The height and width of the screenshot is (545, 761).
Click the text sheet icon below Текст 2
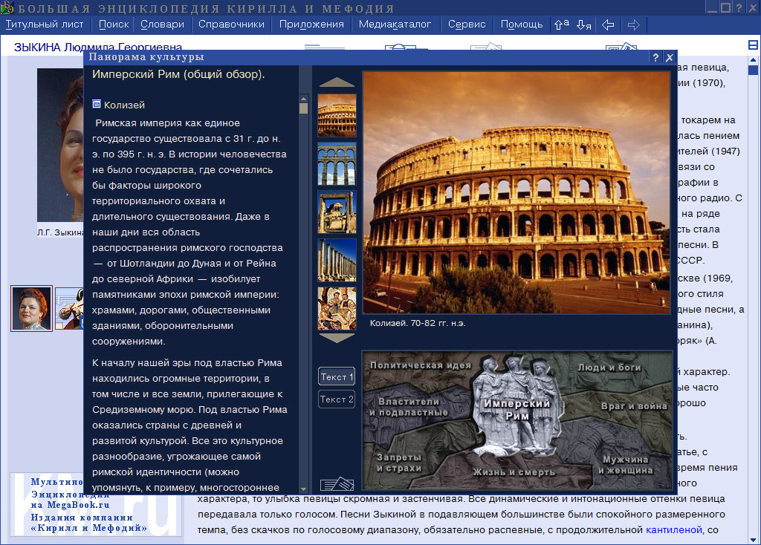point(337,484)
